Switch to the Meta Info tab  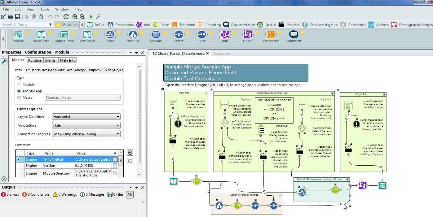[x=68, y=60]
